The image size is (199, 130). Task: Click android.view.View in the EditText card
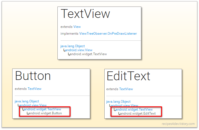(x=125, y=105)
